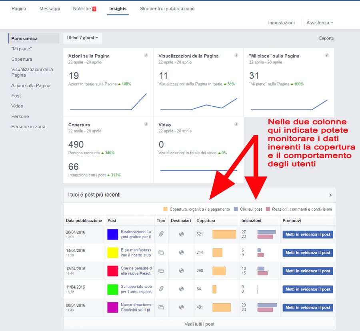Click info icon on "Mi piace" sulla Pagina card
This screenshot has height=331, width=360.
pos(326,56)
